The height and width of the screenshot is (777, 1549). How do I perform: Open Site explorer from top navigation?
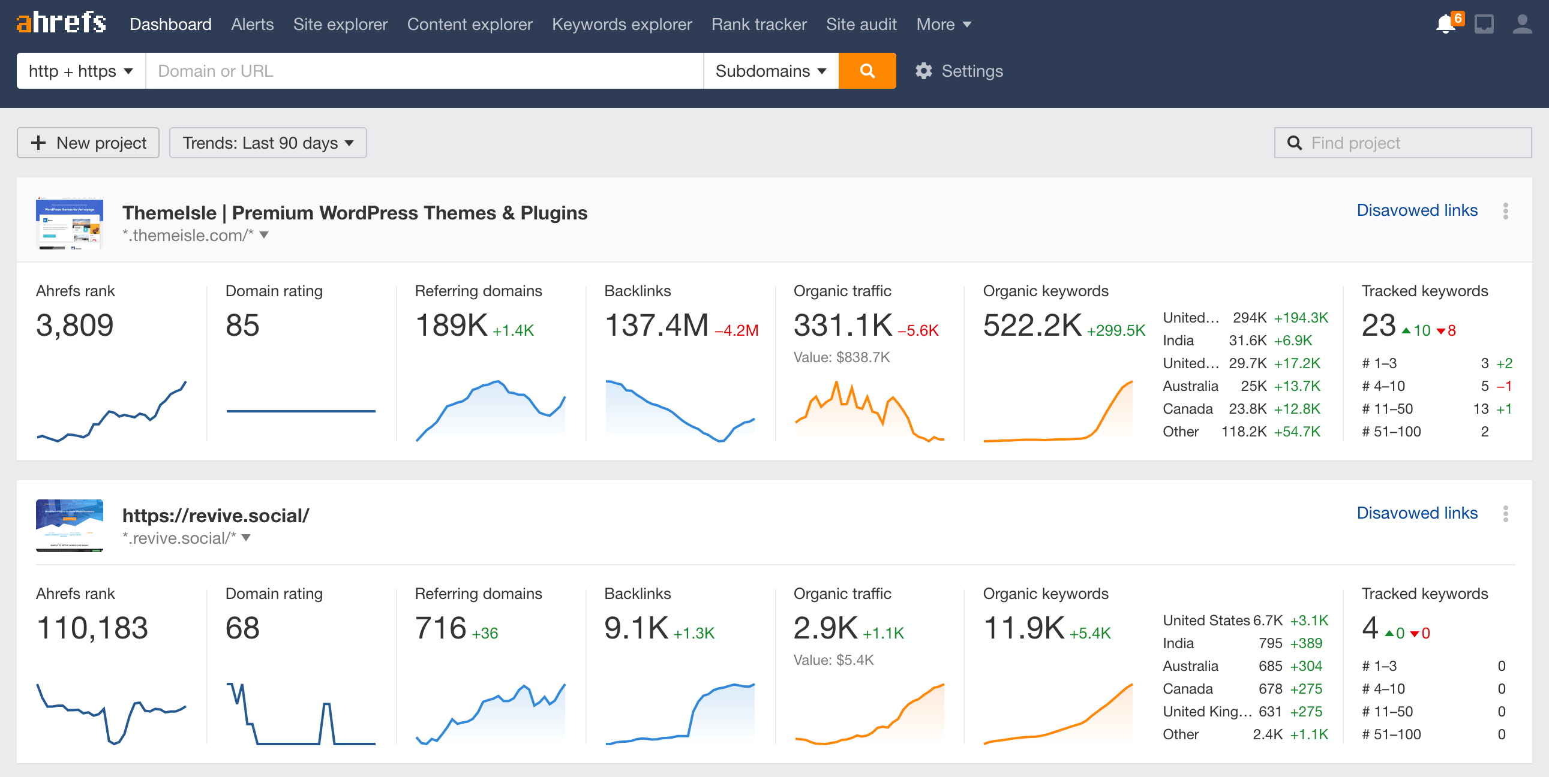[340, 24]
